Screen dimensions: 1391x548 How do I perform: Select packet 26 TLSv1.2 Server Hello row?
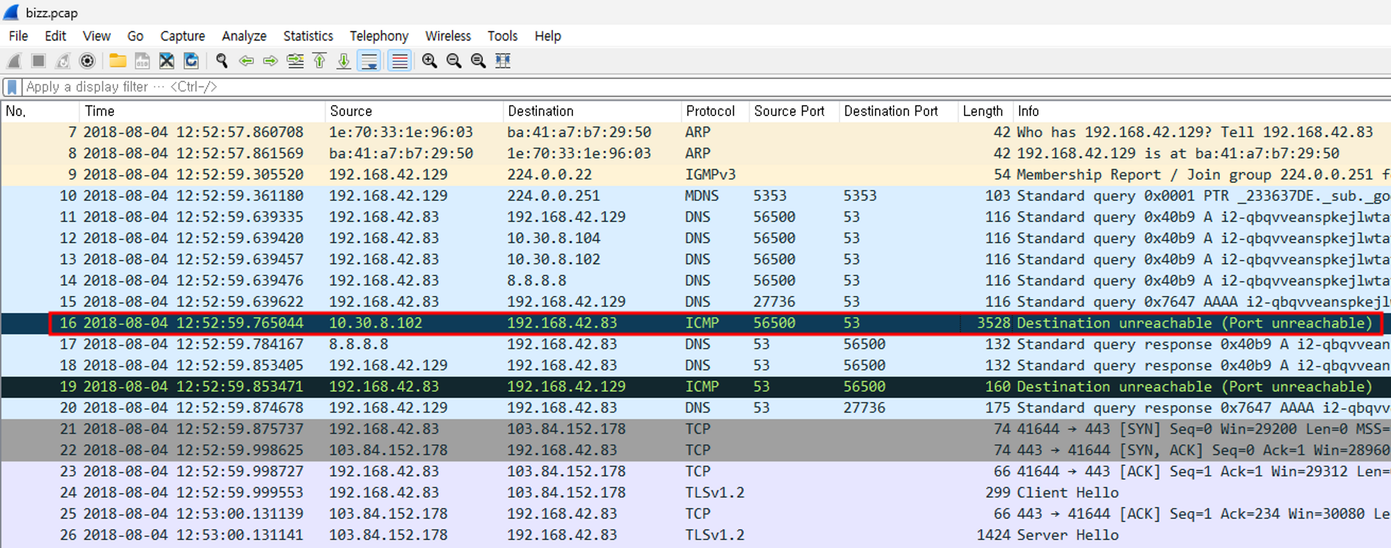pos(695,535)
